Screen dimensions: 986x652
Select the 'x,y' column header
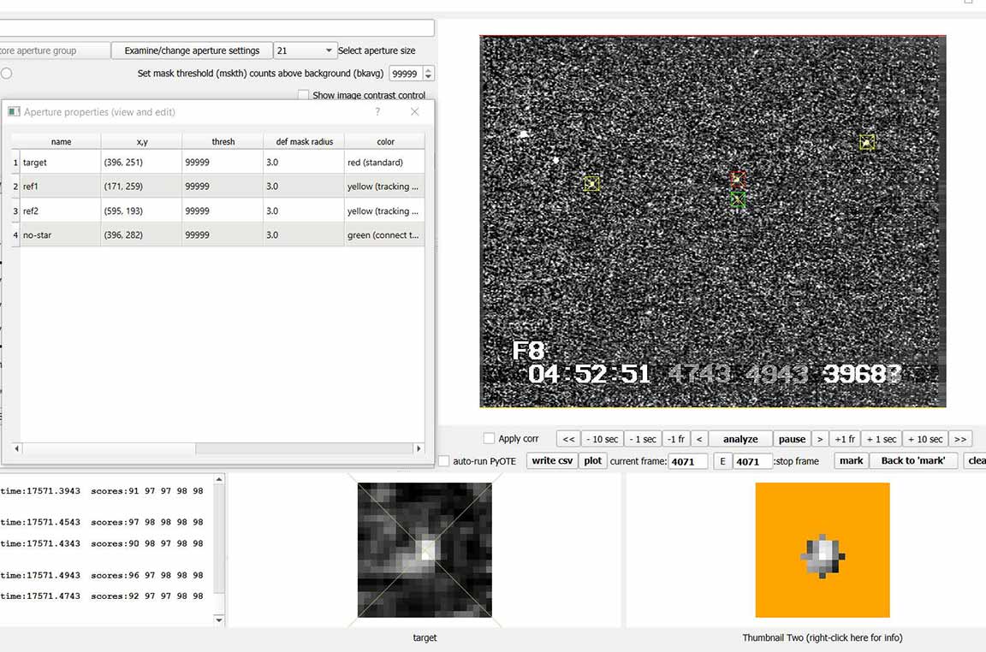[x=141, y=141]
